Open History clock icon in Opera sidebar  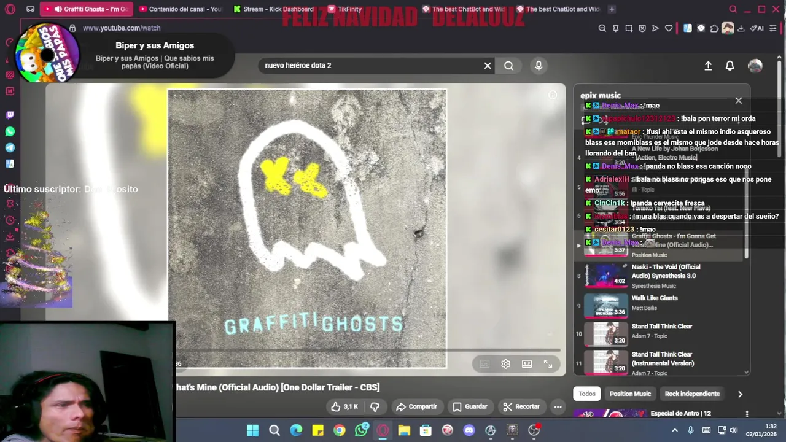click(x=10, y=220)
